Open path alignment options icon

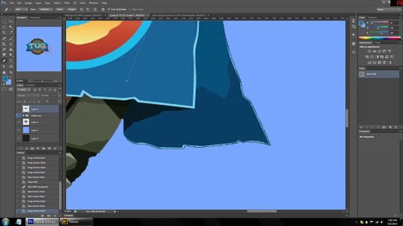point(88,9)
